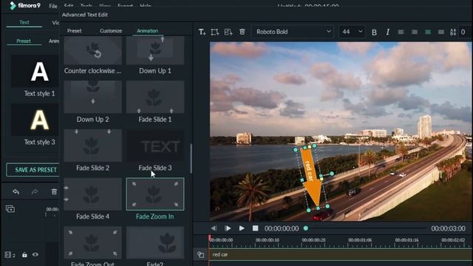Screen dimensions: 473x266
Task: Switch to the Preset tab in Advanced Text Edit
Action: click(x=74, y=31)
